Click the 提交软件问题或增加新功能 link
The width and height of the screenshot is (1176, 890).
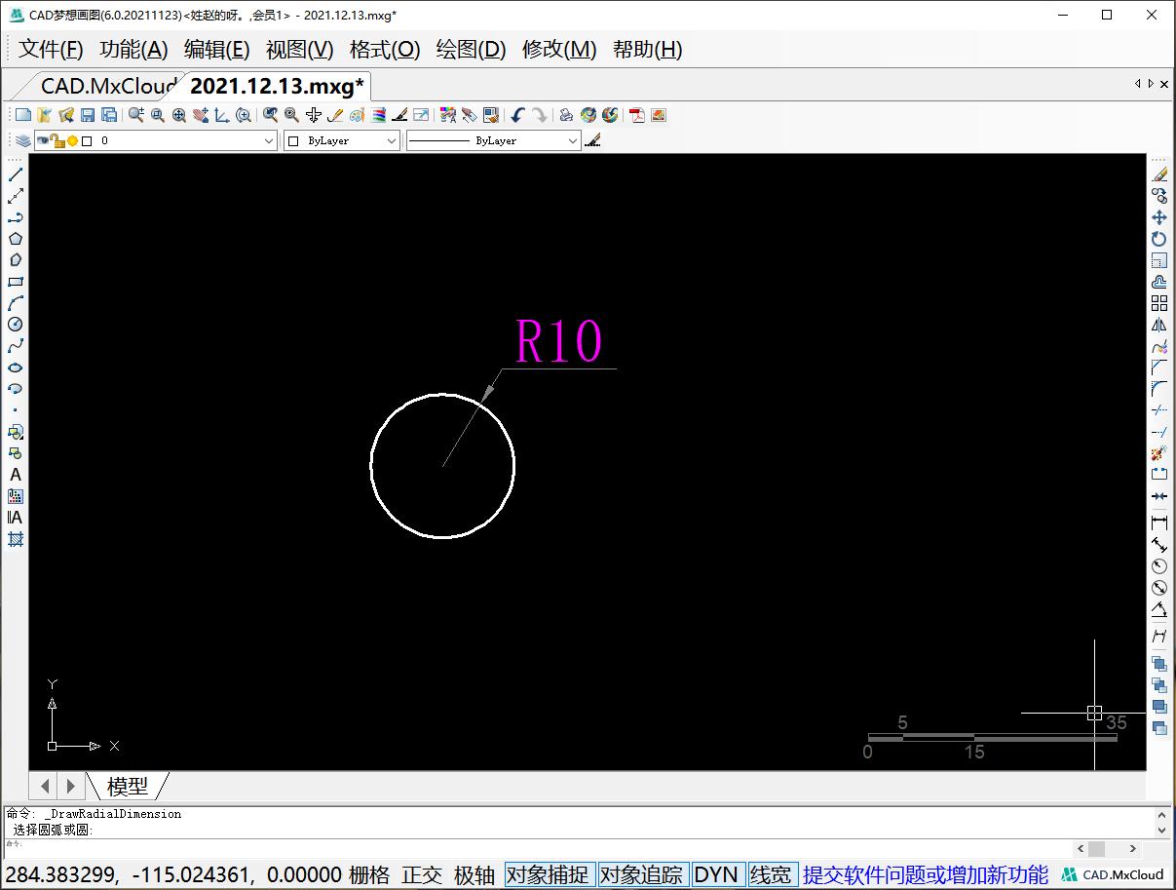924,874
